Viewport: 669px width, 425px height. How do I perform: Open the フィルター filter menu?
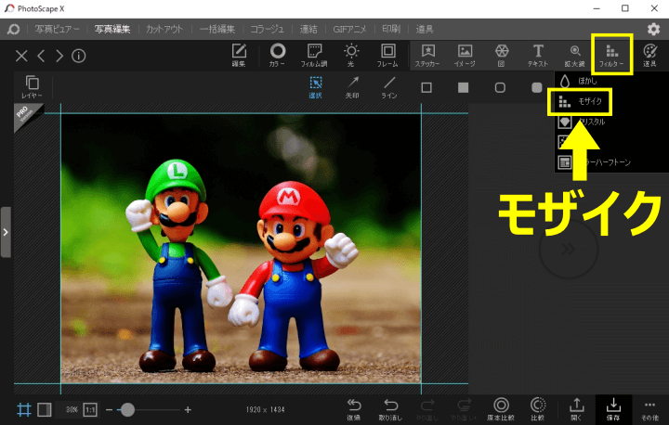coord(611,56)
